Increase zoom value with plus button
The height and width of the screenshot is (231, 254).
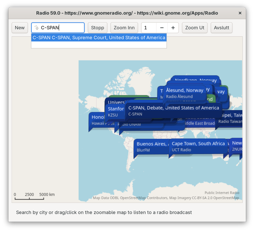173,28
